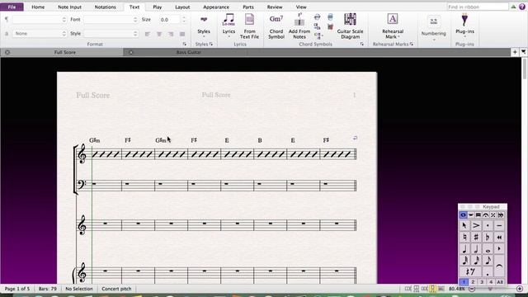Click the tie button on the Keypad

tap(499, 266)
